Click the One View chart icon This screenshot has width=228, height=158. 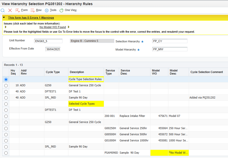pos(61,10)
